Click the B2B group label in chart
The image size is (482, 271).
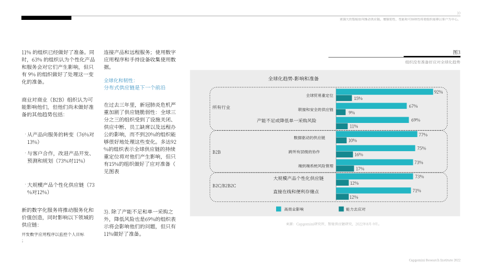(x=216, y=152)
